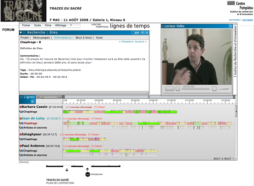Click the zoom-in icon on the Lignes zoom bar
Viewport: 254px width, 186px height.
[x=59, y=97]
